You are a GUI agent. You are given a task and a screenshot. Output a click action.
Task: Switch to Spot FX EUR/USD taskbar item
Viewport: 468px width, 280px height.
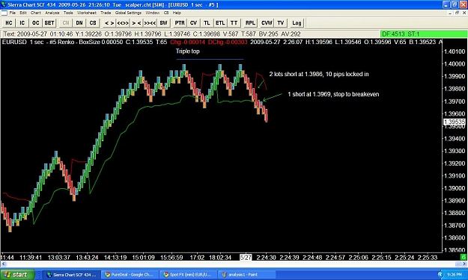[188, 275]
